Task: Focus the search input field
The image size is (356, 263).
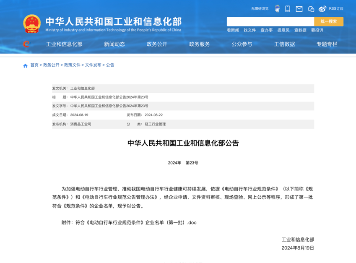Action: (270, 21)
